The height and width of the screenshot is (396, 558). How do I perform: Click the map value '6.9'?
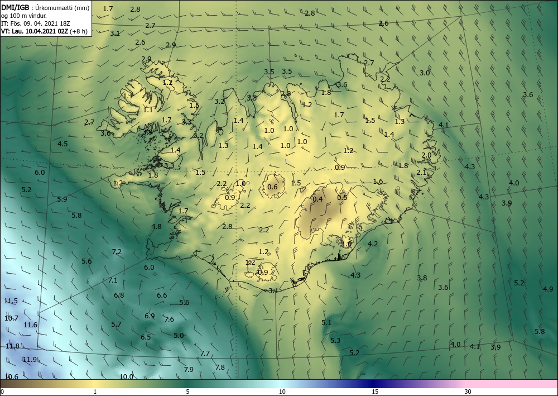[150, 316]
